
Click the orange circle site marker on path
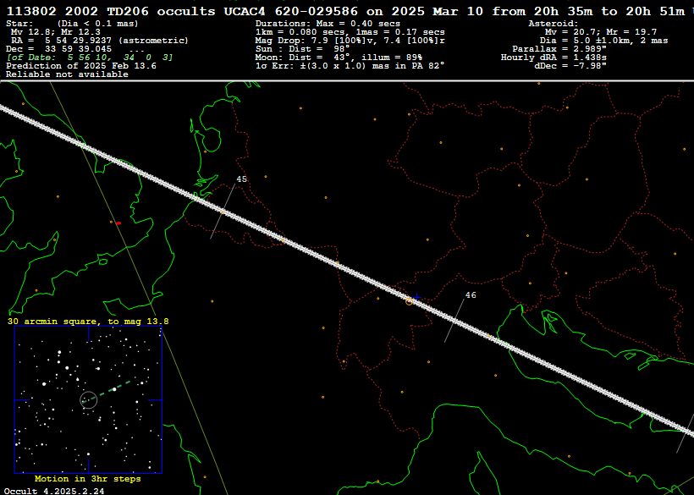click(x=410, y=302)
